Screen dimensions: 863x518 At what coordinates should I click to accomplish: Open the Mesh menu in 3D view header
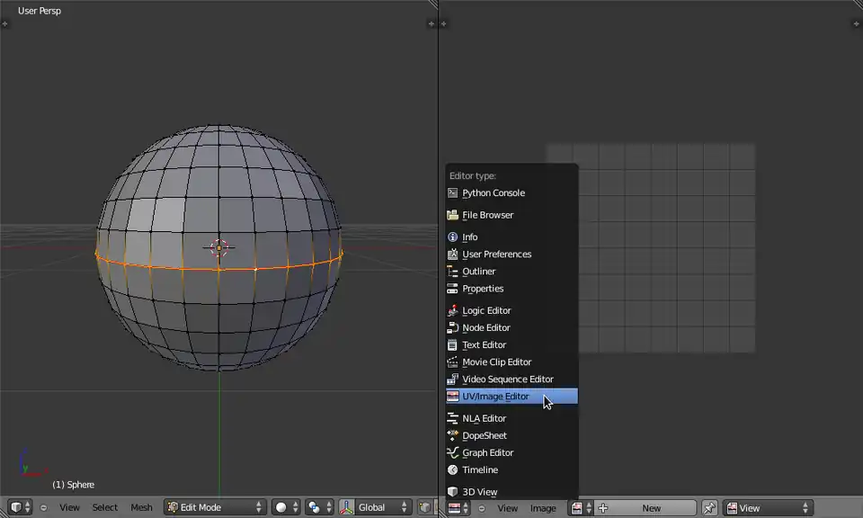tap(141, 508)
